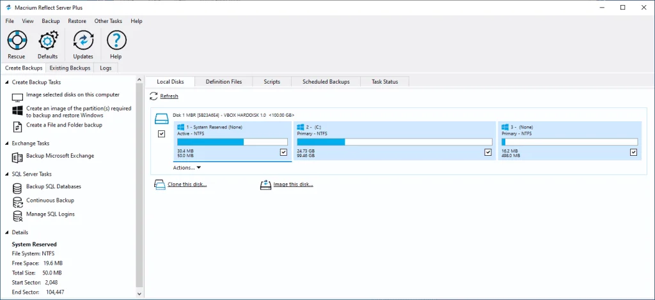Uncheck the partition 3 (None) checkbox
Screen dimensions: 655x300
(x=634, y=153)
